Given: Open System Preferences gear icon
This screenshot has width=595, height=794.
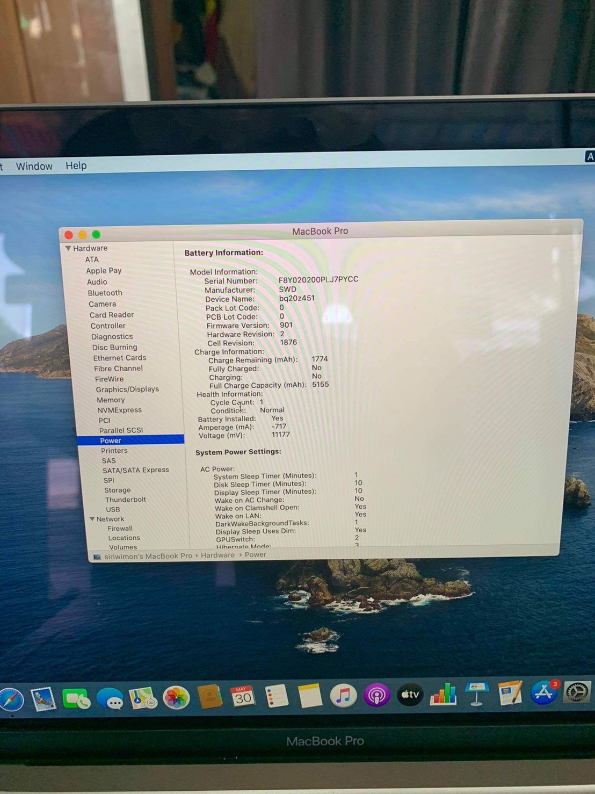Looking at the screenshot, I should 577,692.
